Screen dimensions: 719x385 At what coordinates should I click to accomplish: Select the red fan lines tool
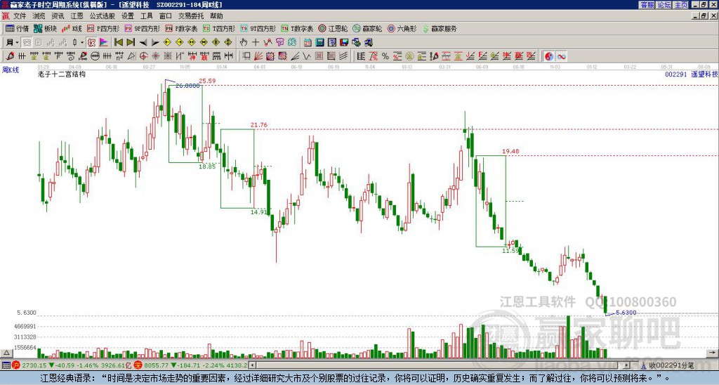[x=258, y=56]
